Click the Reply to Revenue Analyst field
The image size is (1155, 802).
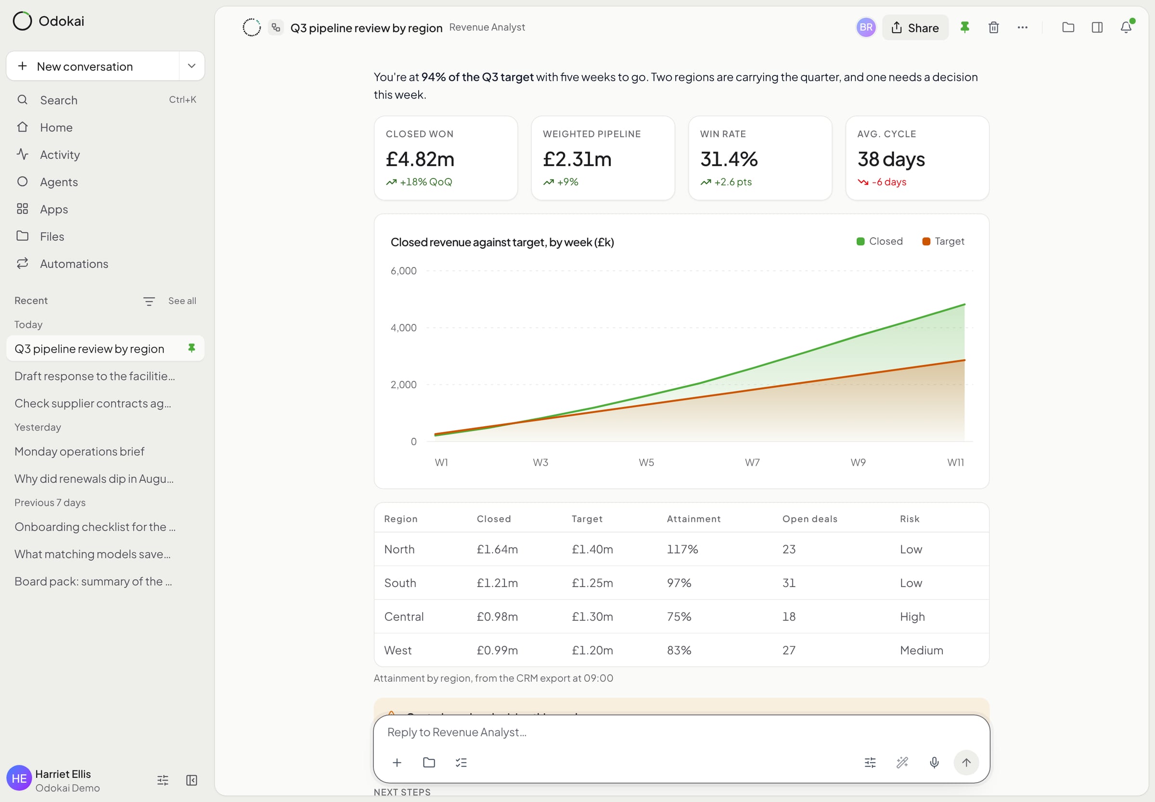(681, 732)
